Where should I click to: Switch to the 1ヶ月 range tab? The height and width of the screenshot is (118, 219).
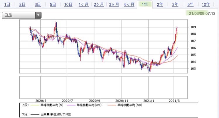[x=84, y=5]
